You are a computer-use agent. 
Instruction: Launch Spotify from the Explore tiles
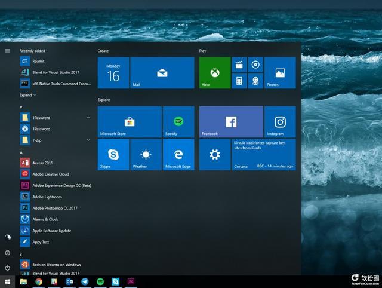click(178, 122)
